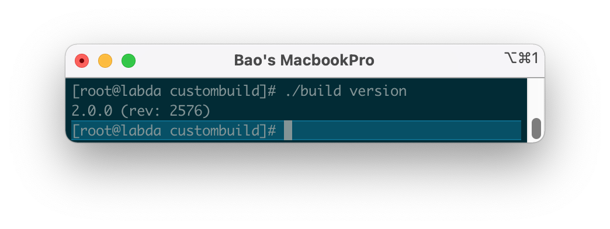
Task: Click 'custombuild]#' in the first prompt line
Action: (223, 91)
